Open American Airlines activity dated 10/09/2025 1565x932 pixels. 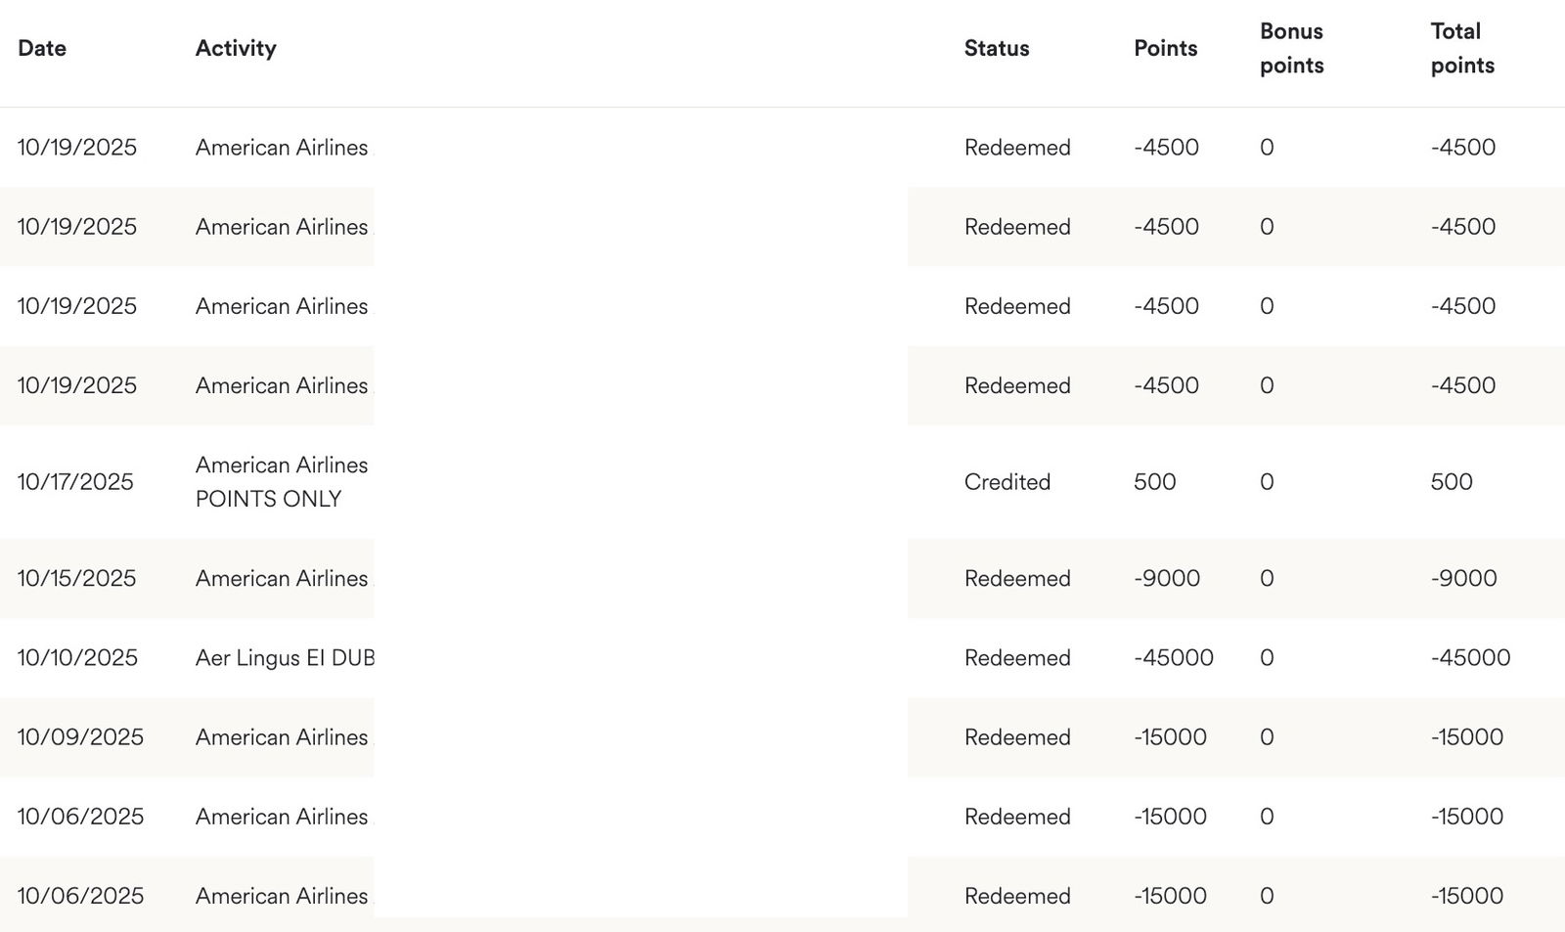click(282, 737)
